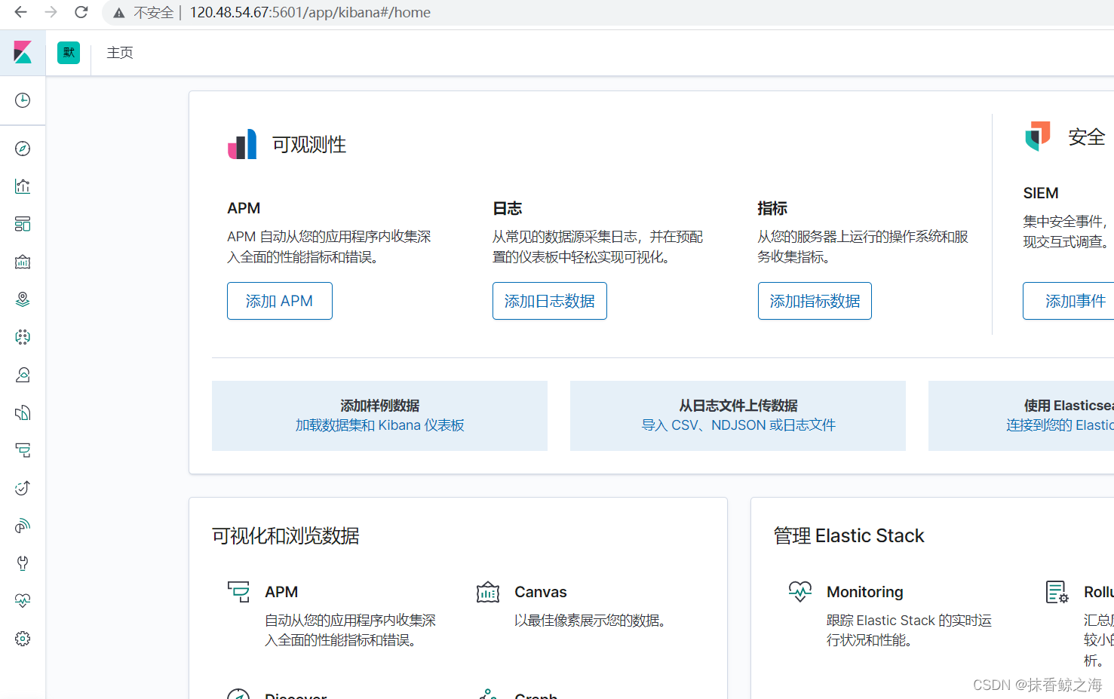Click the APM card icon under 可视化和浏览数据
The height and width of the screenshot is (699, 1114).
pyautogui.click(x=238, y=592)
